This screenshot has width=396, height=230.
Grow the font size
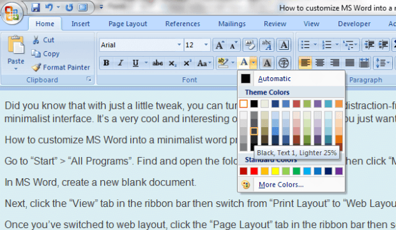click(x=220, y=45)
